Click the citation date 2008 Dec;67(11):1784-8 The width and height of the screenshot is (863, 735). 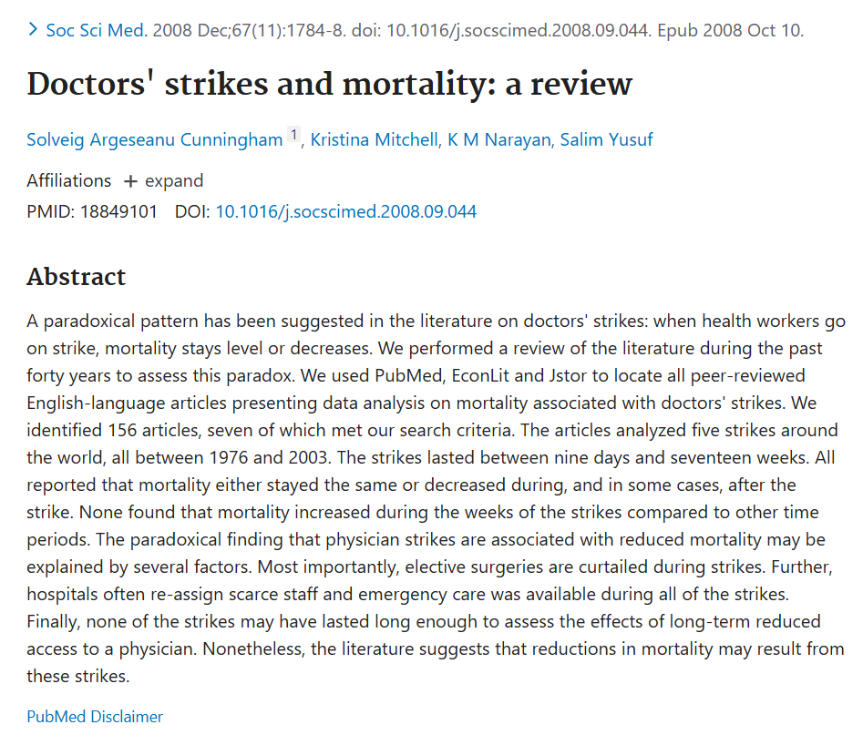[x=248, y=30]
